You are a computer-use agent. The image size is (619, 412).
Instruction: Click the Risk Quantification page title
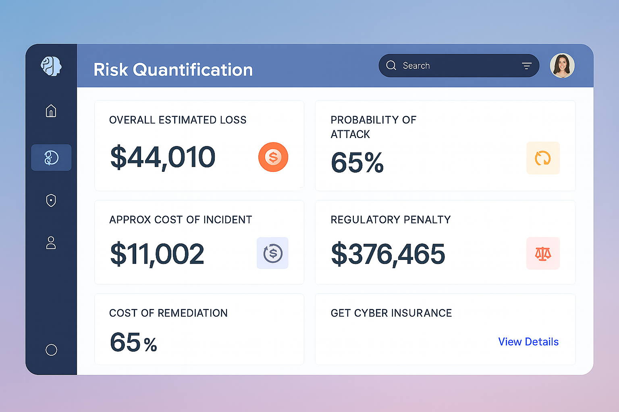pos(173,70)
